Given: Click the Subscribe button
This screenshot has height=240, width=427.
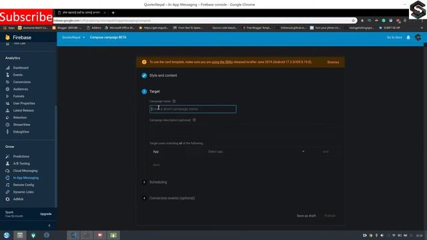Looking at the screenshot, I should coord(27,17).
